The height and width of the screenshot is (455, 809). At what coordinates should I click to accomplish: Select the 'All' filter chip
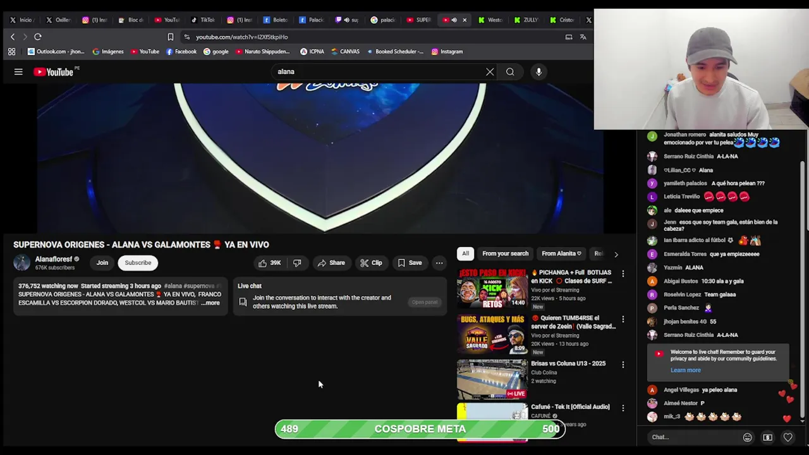[465, 253]
